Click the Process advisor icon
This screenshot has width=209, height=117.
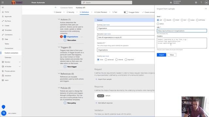point(3,71)
